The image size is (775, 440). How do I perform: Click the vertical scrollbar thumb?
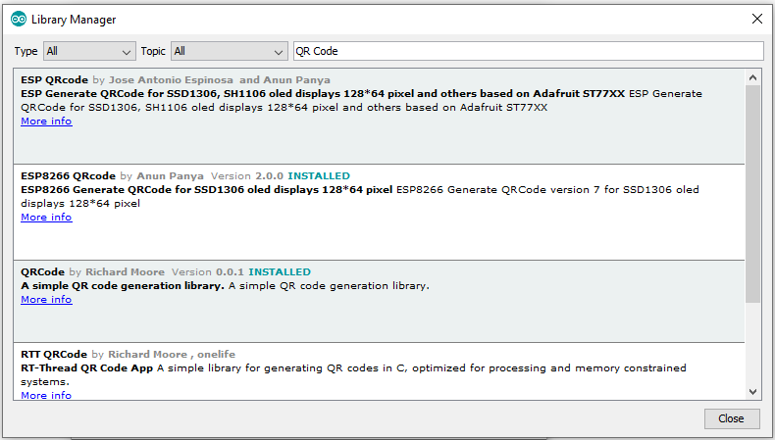click(752, 194)
